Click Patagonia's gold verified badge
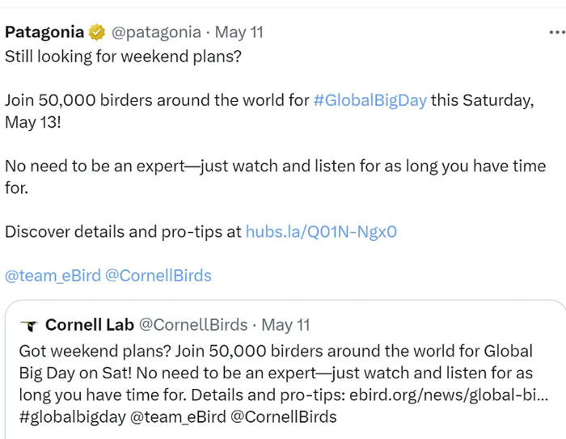 tap(97, 32)
